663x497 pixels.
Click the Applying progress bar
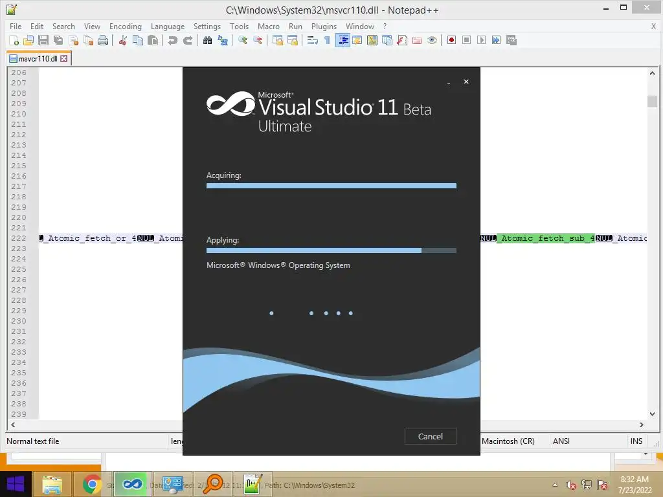coord(331,250)
